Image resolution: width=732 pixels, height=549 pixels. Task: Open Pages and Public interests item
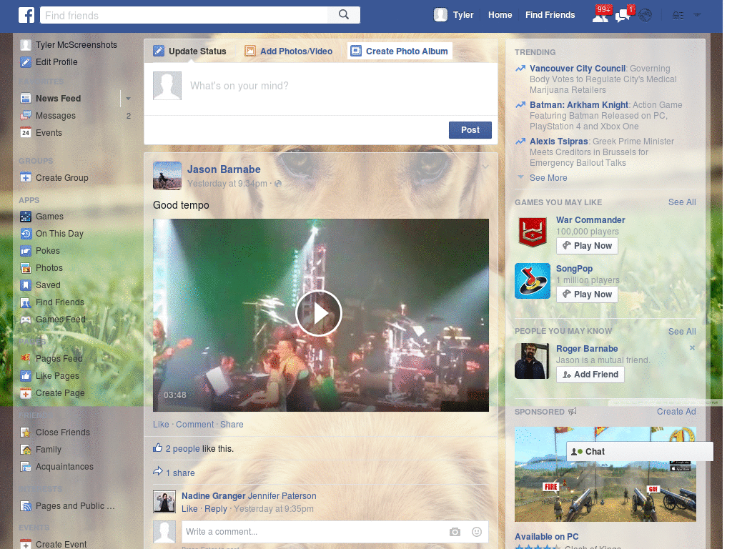click(x=68, y=506)
